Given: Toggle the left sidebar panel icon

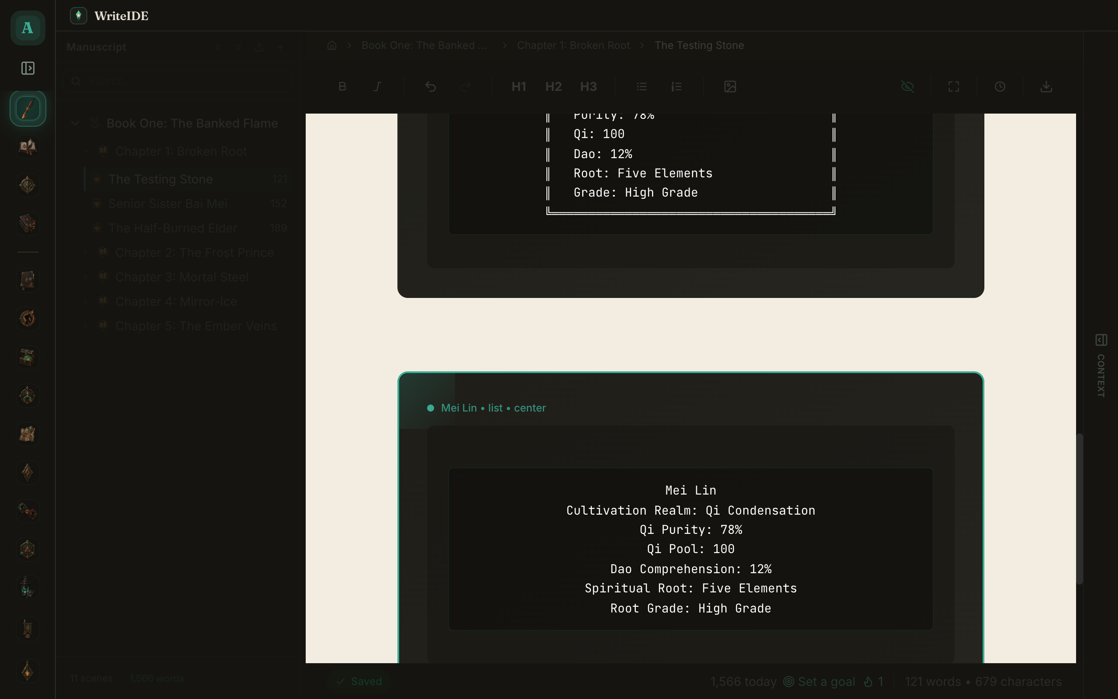Looking at the screenshot, I should coord(28,69).
